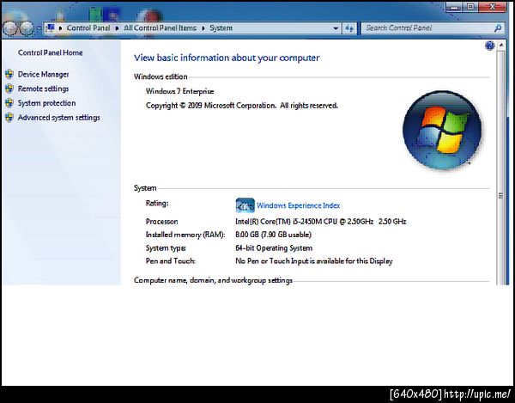The image size is (515, 403).
Task: Click the magnifier search icon
Action: click(498, 28)
